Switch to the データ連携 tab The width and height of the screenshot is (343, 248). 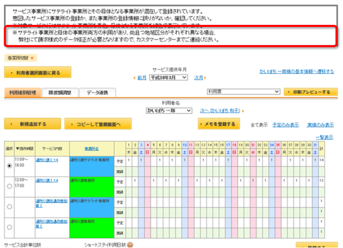(x=97, y=93)
